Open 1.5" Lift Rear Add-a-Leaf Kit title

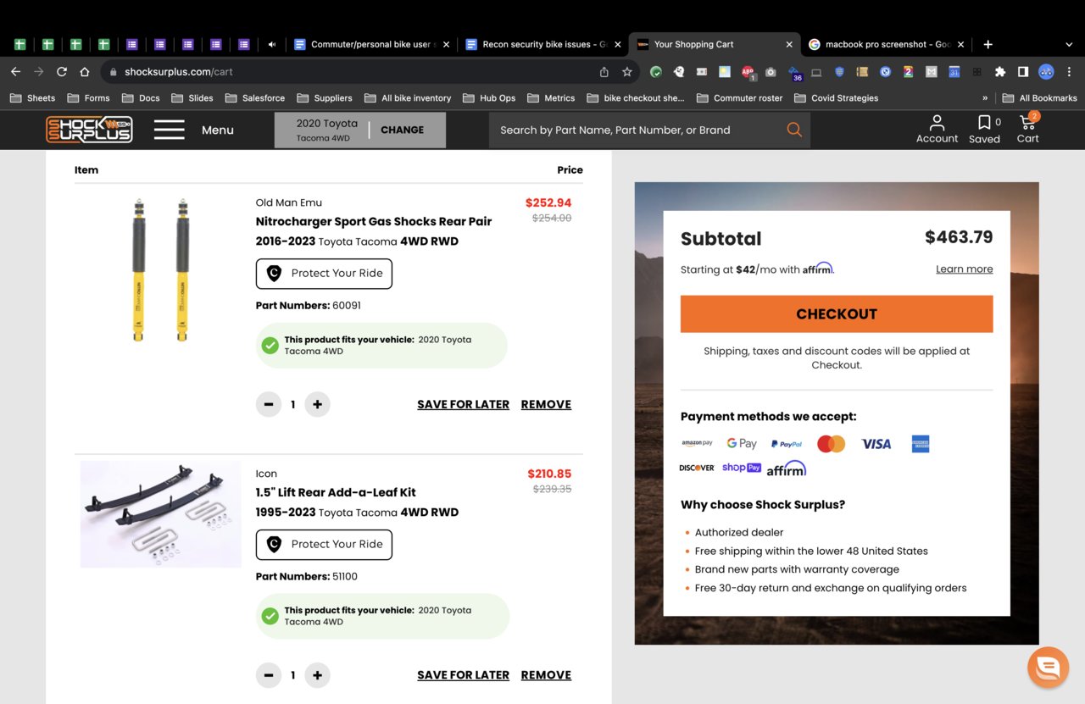coord(336,492)
